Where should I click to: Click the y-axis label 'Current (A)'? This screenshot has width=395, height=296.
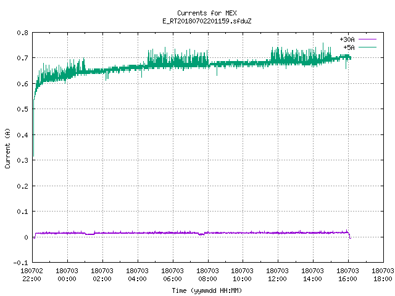pos(7,148)
